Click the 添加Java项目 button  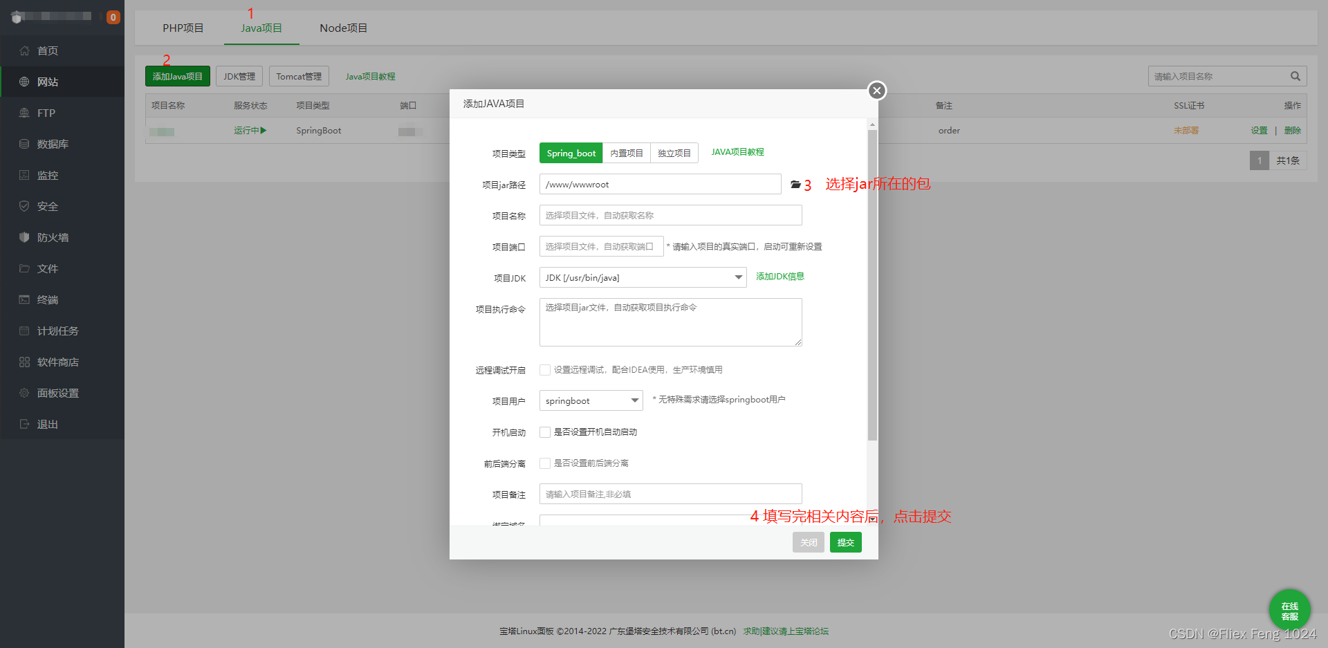click(178, 76)
